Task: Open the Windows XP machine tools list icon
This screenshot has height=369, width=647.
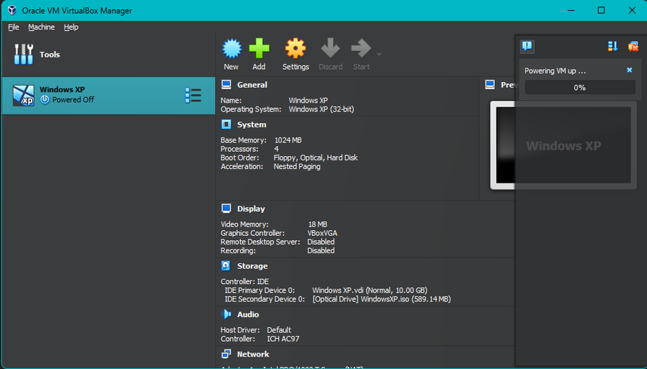Action: click(193, 96)
